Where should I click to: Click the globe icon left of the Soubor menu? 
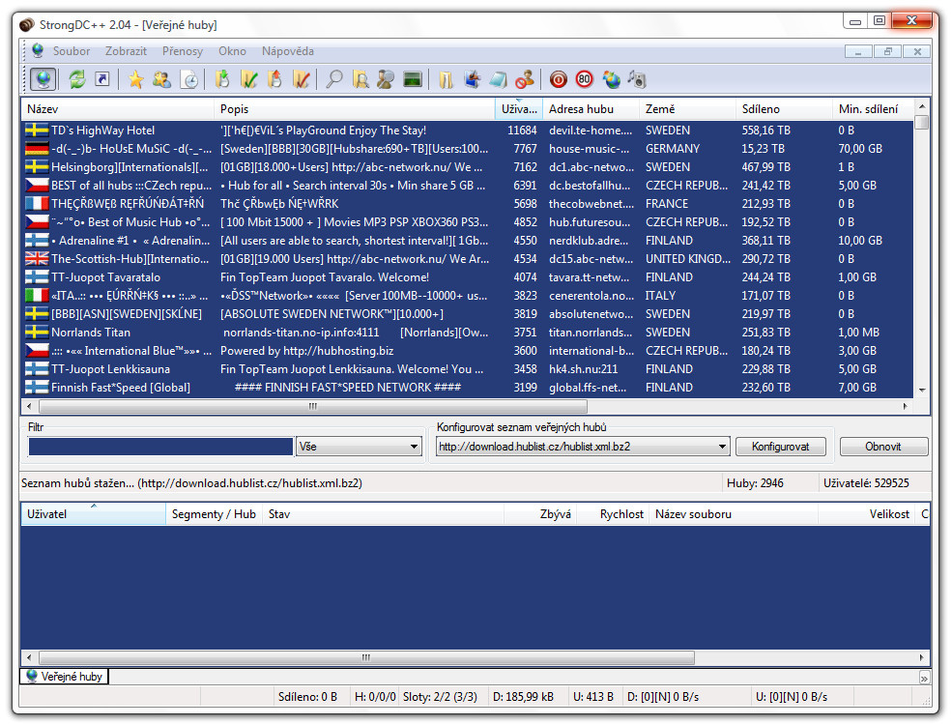click(x=38, y=50)
